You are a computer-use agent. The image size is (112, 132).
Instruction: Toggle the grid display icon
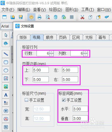point(72,17)
